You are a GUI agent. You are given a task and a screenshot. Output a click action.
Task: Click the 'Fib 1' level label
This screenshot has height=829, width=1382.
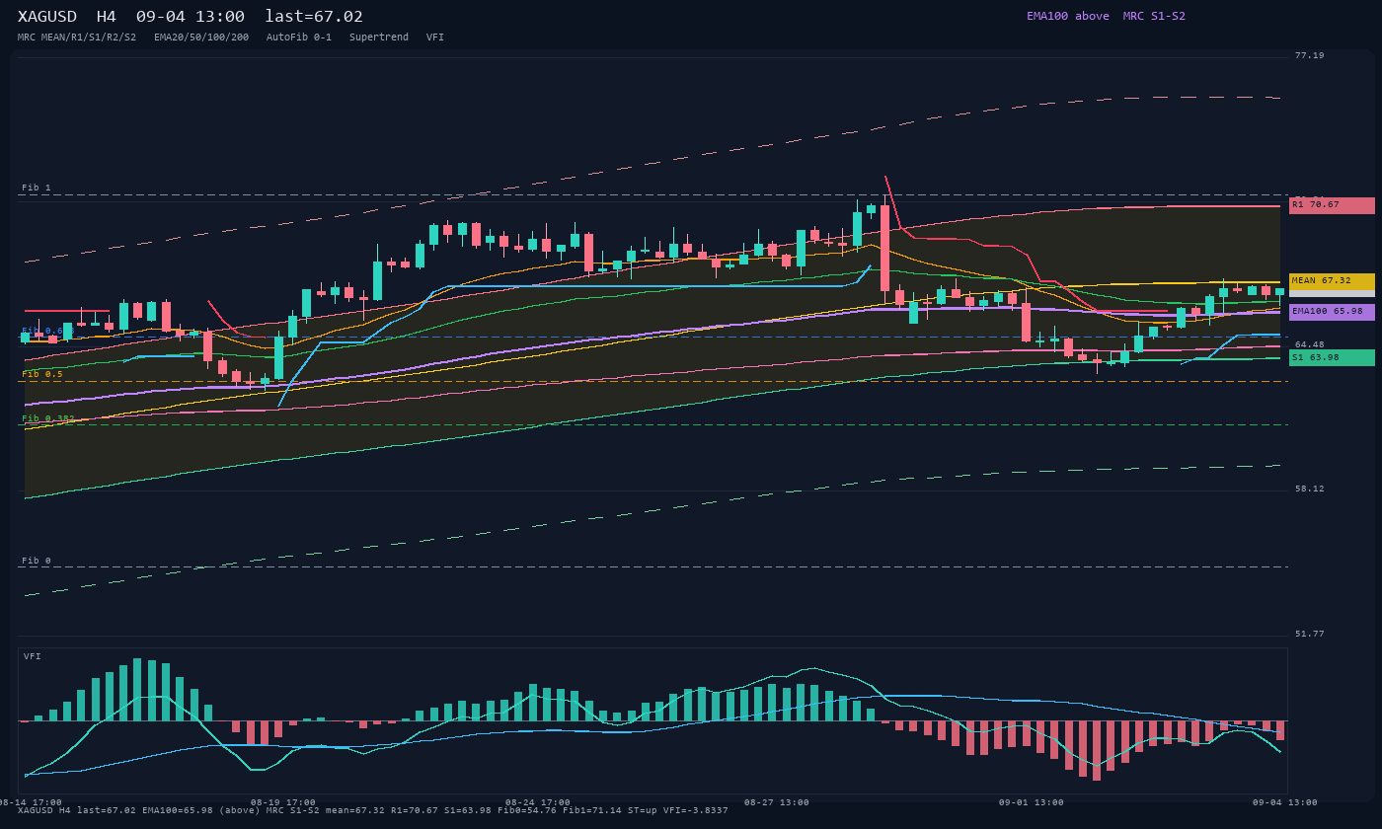pos(37,188)
